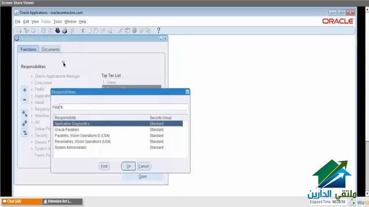This screenshot has height=207, width=369.
Task: Click the Clear Record toolbar icon
Action: coord(103,30)
